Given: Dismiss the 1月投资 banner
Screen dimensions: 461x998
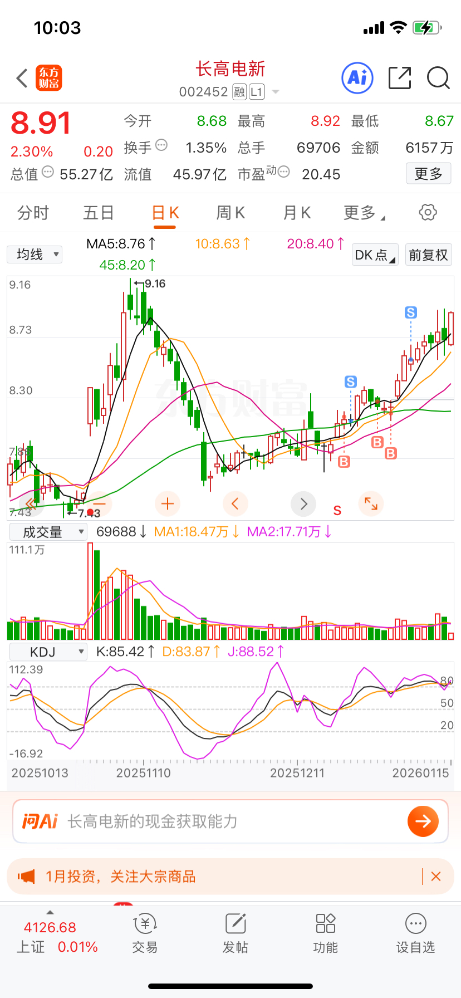Looking at the screenshot, I should (x=436, y=877).
